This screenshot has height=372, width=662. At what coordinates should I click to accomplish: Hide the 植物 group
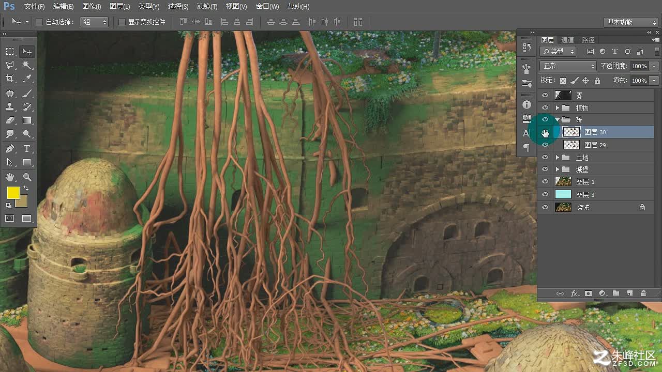[545, 107]
